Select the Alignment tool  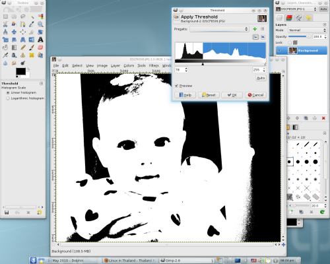click(x=23, y=32)
